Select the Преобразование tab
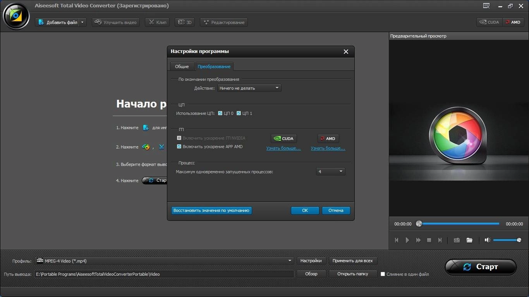The image size is (529, 297). pyautogui.click(x=214, y=67)
